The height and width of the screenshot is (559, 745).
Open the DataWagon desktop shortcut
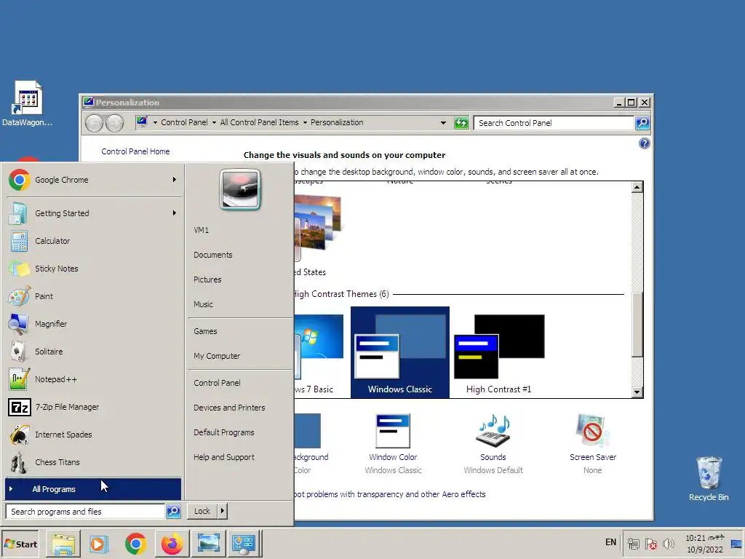(27, 103)
